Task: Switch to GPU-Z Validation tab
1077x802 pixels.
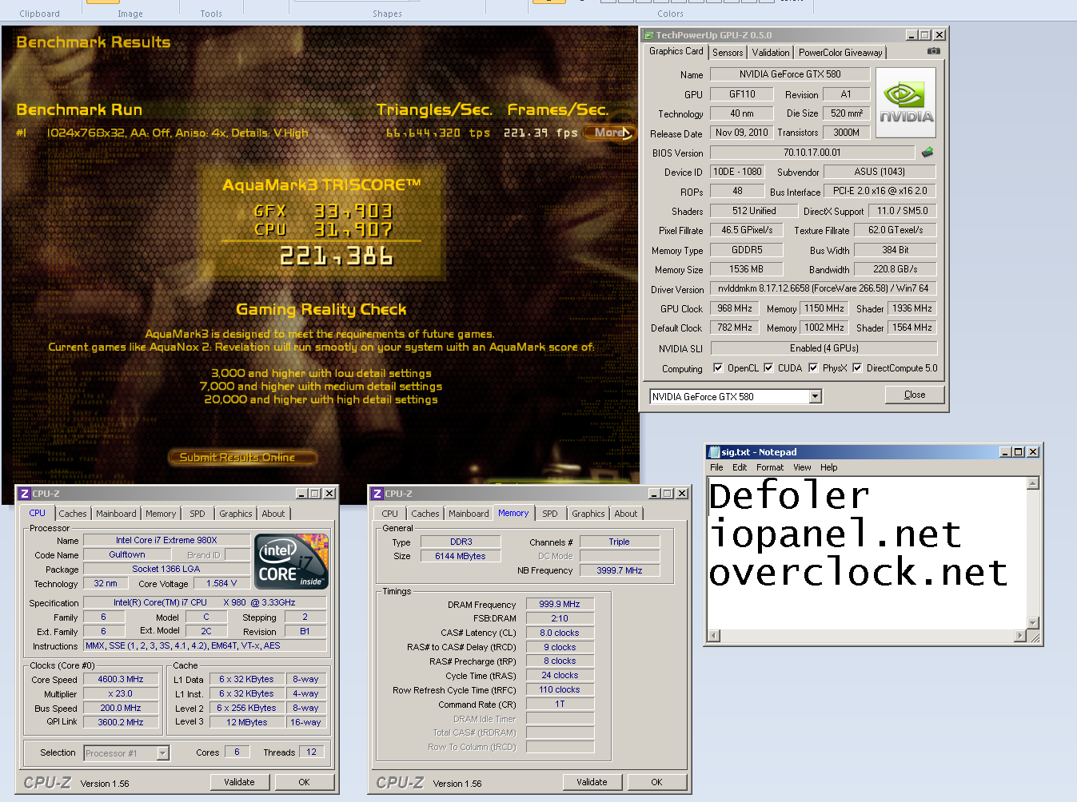Action: point(771,53)
